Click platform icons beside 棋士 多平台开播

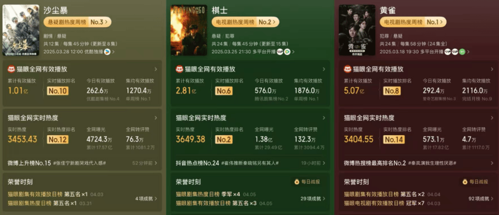284,52
